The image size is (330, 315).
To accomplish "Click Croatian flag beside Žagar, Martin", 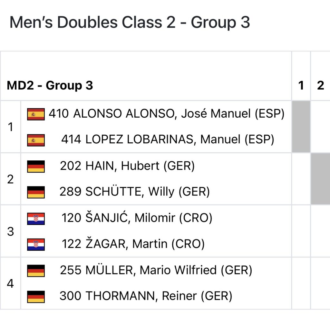I will click(x=36, y=244).
